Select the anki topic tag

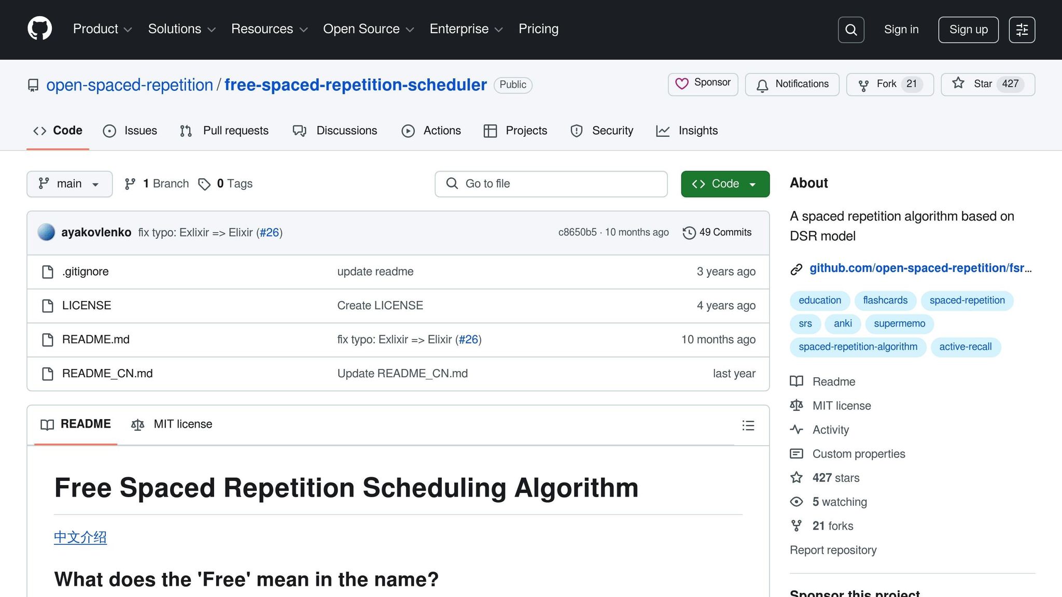click(843, 324)
